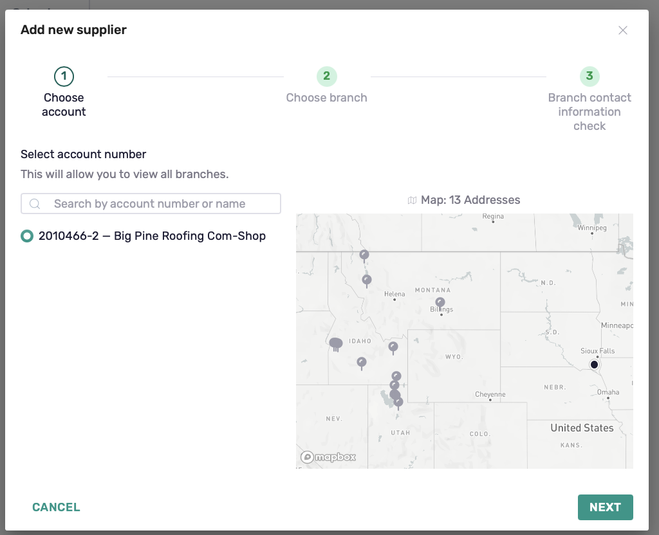This screenshot has height=535, width=659.
Task: Click the Cheyenne label on the map
Action: (490, 394)
